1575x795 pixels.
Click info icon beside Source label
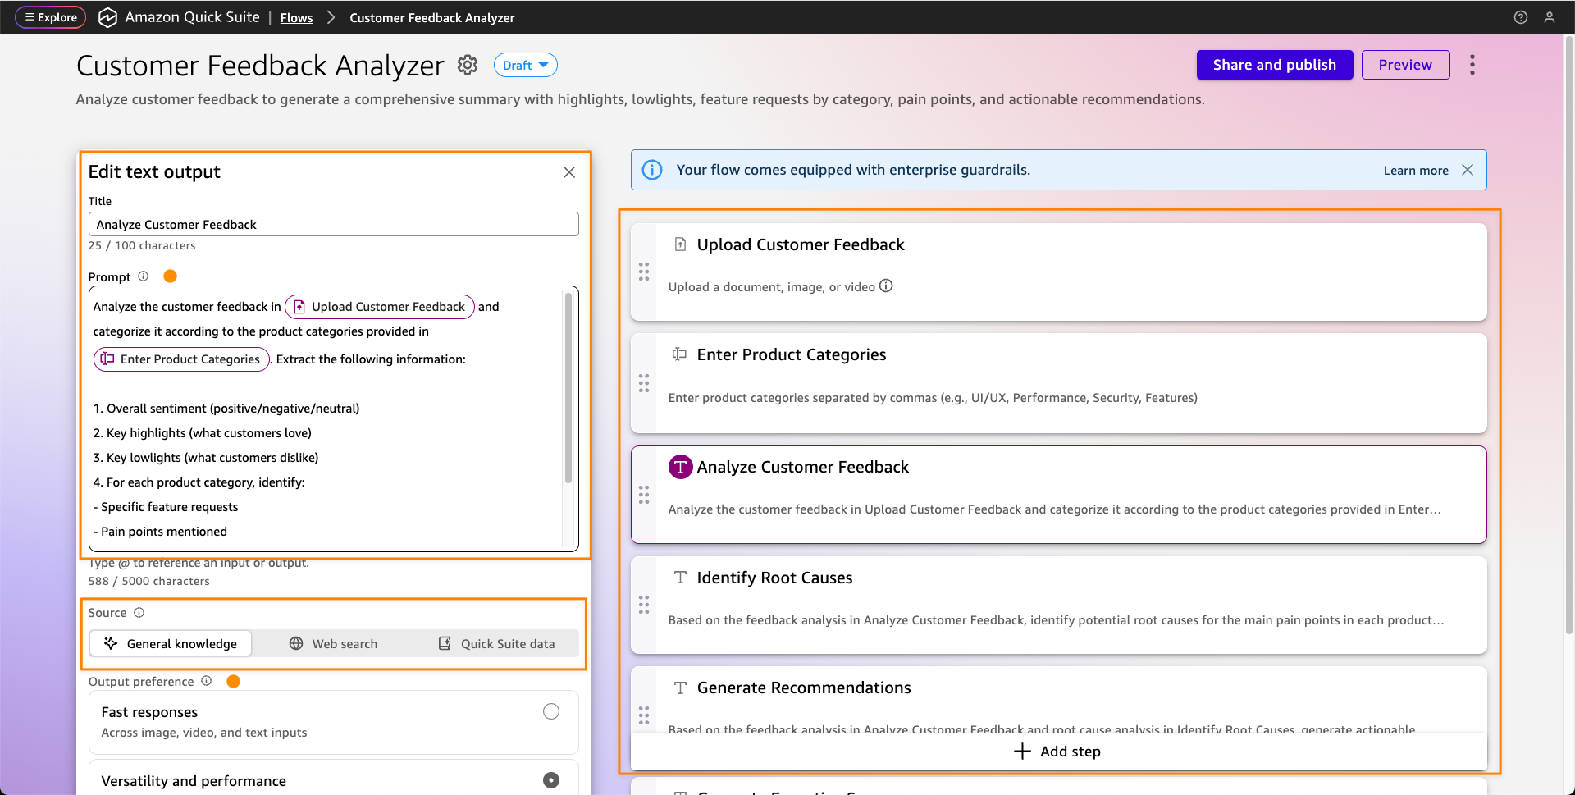click(139, 613)
